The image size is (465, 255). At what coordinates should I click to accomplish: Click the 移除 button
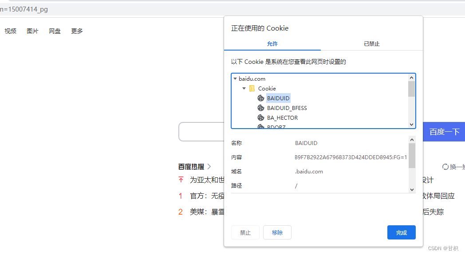pos(277,232)
